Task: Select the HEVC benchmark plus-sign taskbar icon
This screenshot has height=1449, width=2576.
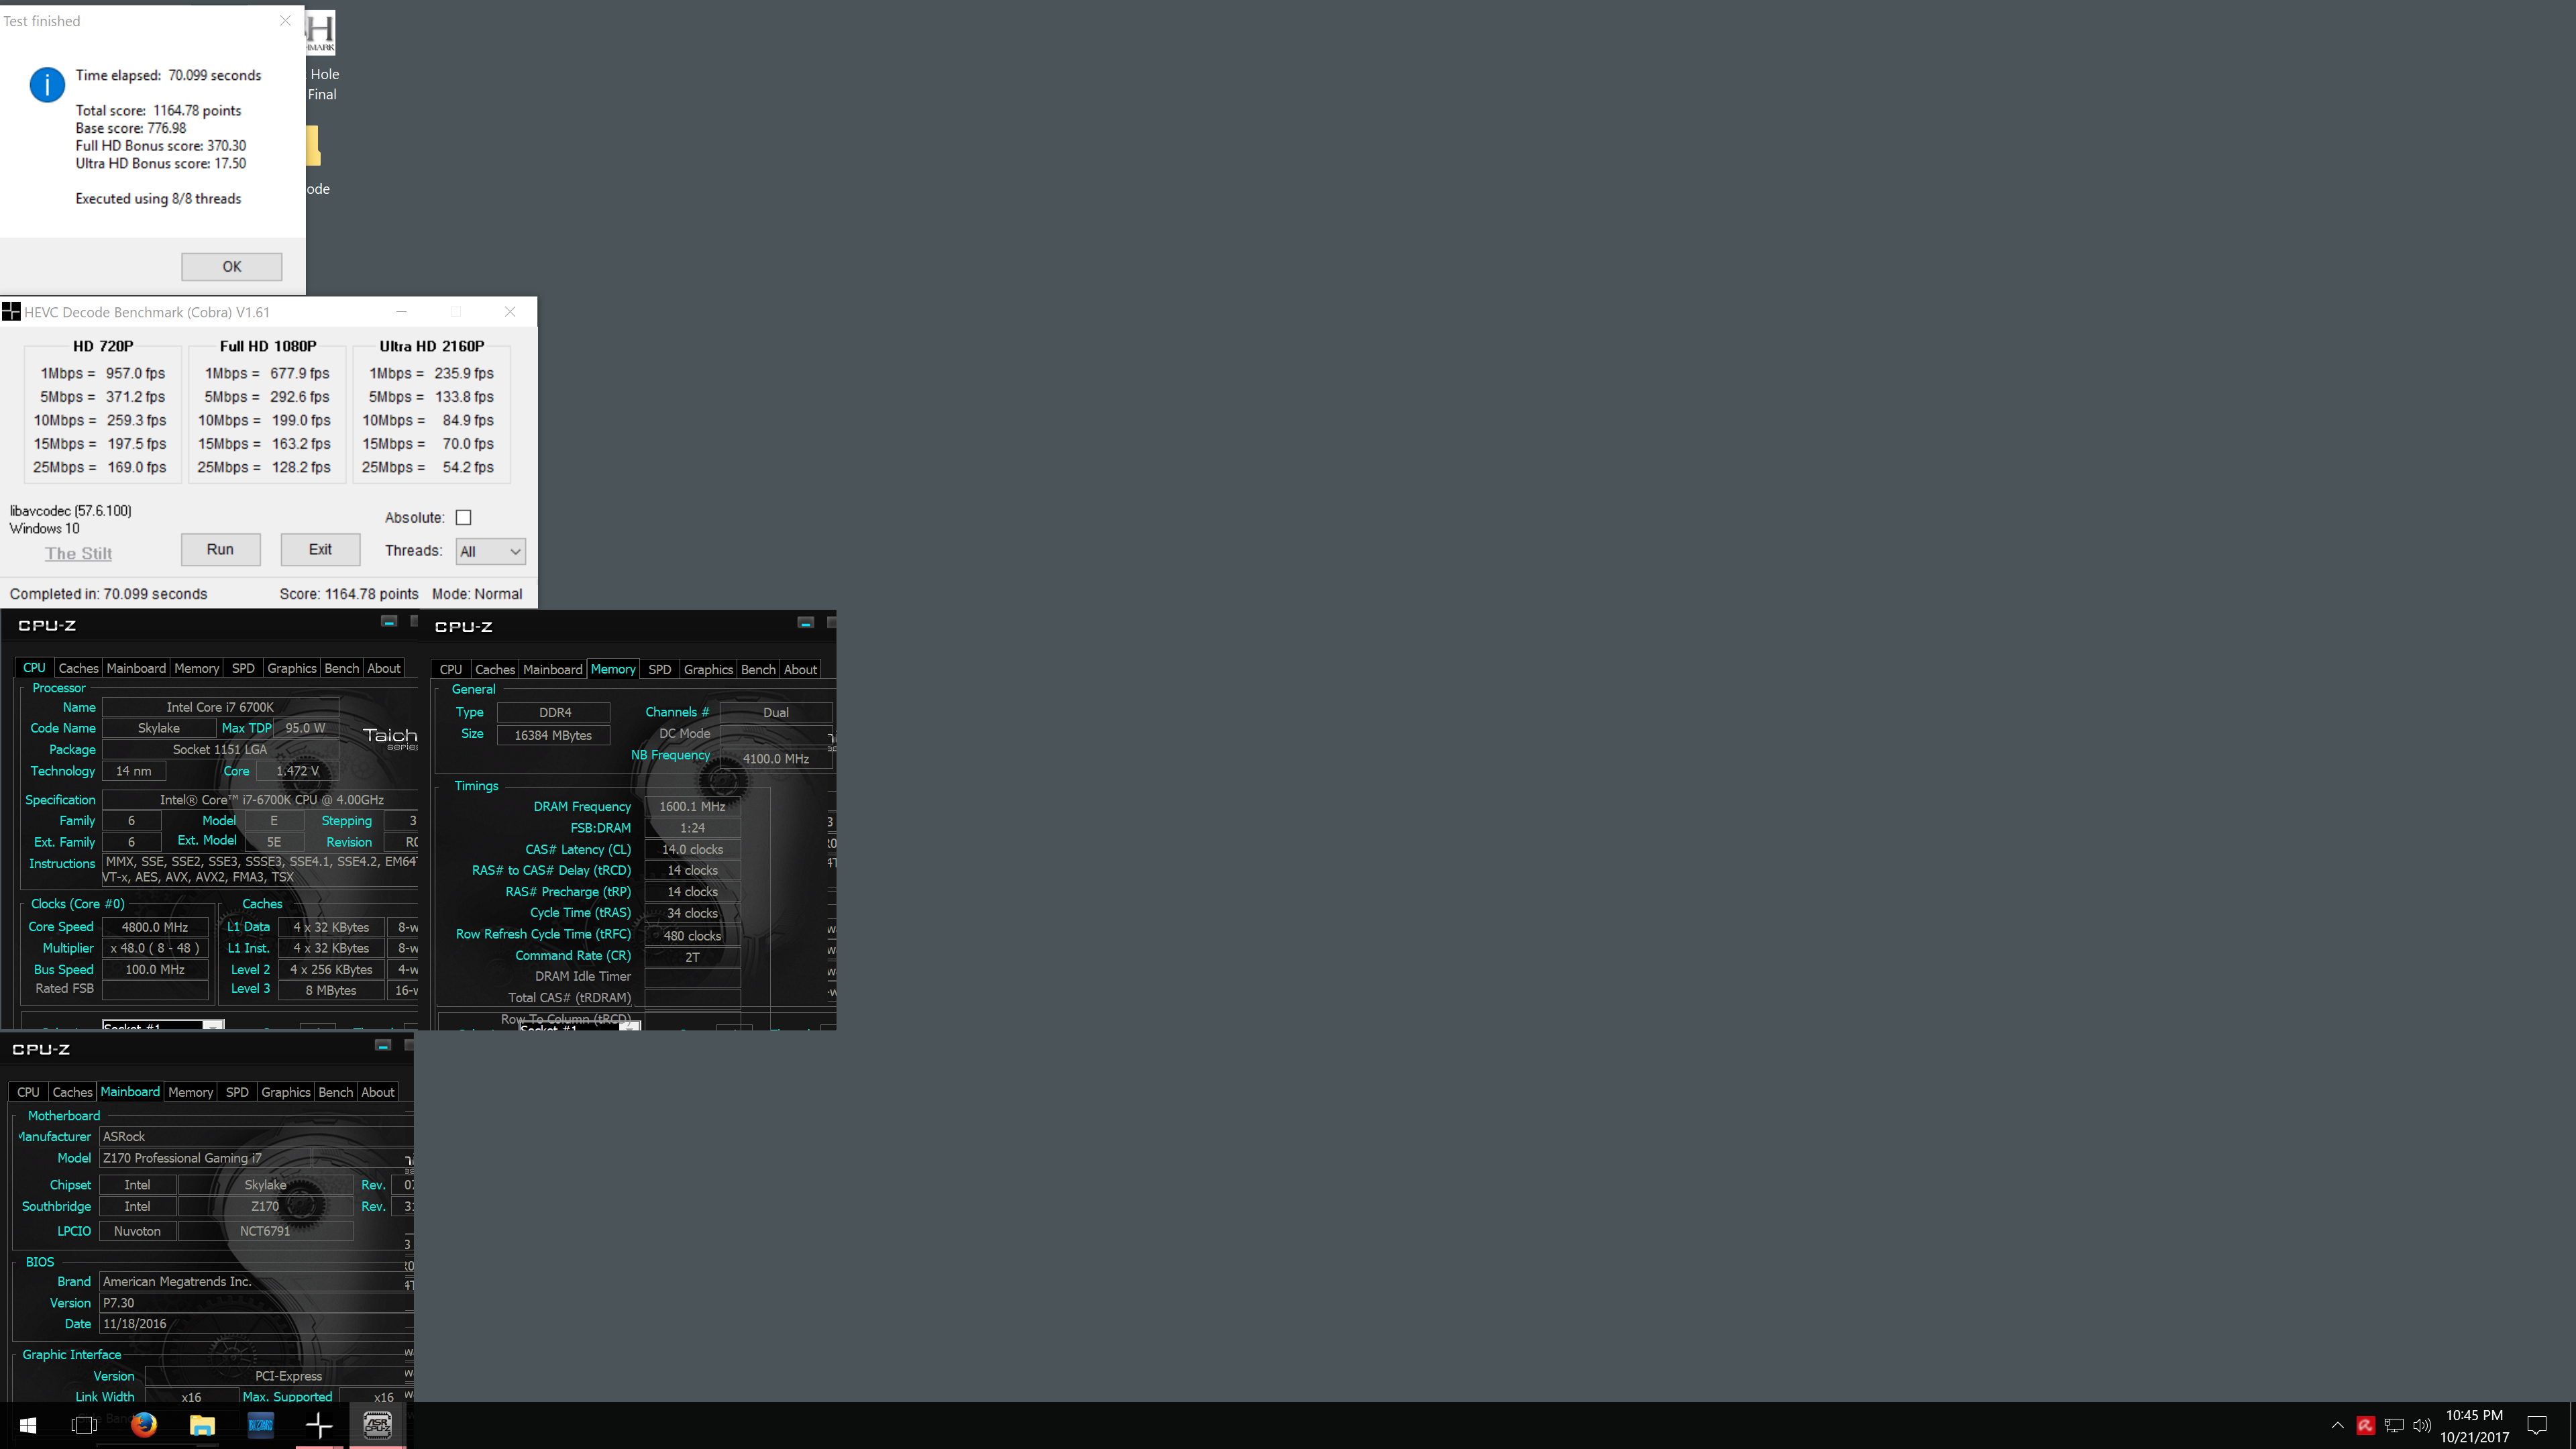Action: point(319,1425)
